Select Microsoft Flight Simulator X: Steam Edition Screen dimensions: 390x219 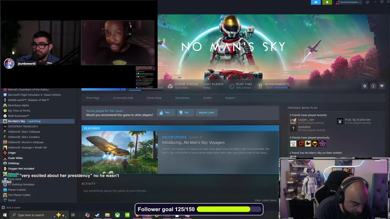click(34, 95)
